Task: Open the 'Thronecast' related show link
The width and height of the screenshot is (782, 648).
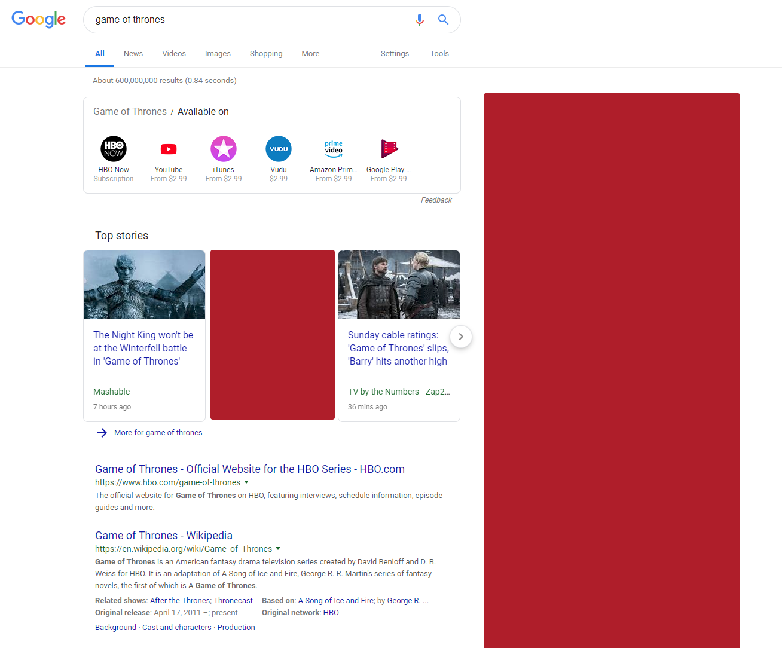Action: point(233,601)
